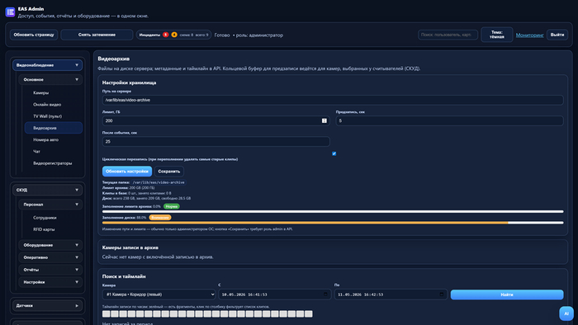This screenshot has width=578, height=325.
Task: Select Видеоархив in sidebar
Action: [54, 128]
